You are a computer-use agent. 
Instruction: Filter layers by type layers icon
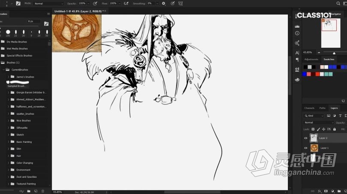[x=340, y=116]
